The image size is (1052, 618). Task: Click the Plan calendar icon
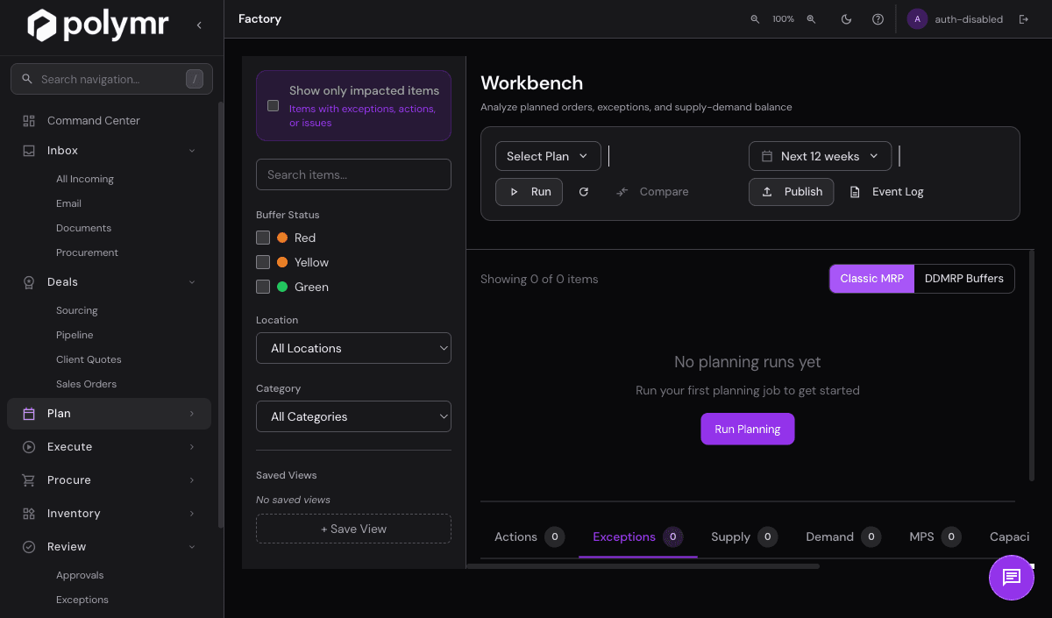29,414
